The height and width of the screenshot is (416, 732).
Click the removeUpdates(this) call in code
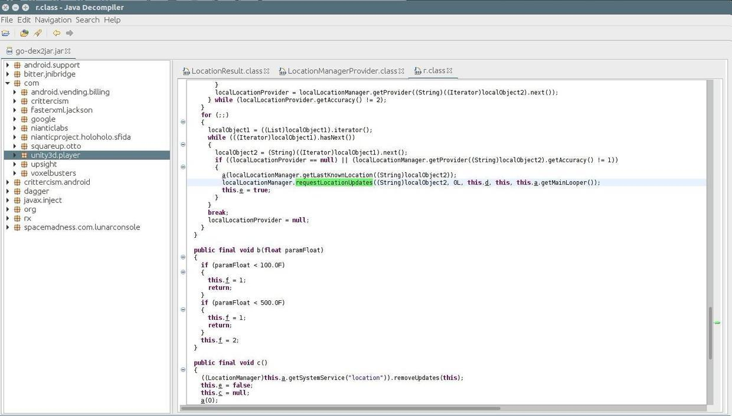(429, 378)
